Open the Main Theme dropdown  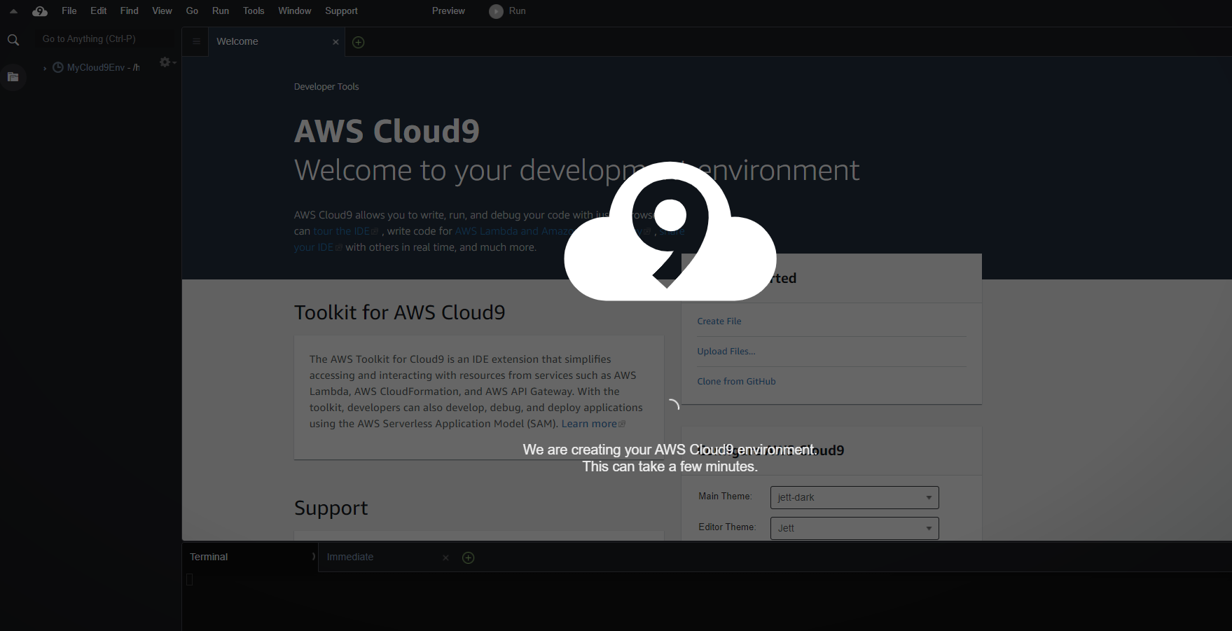(854, 497)
